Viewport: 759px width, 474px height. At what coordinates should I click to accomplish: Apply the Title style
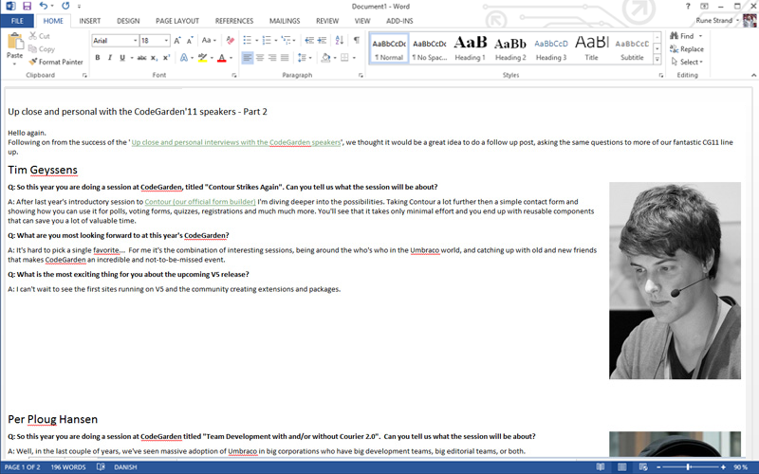click(591, 48)
